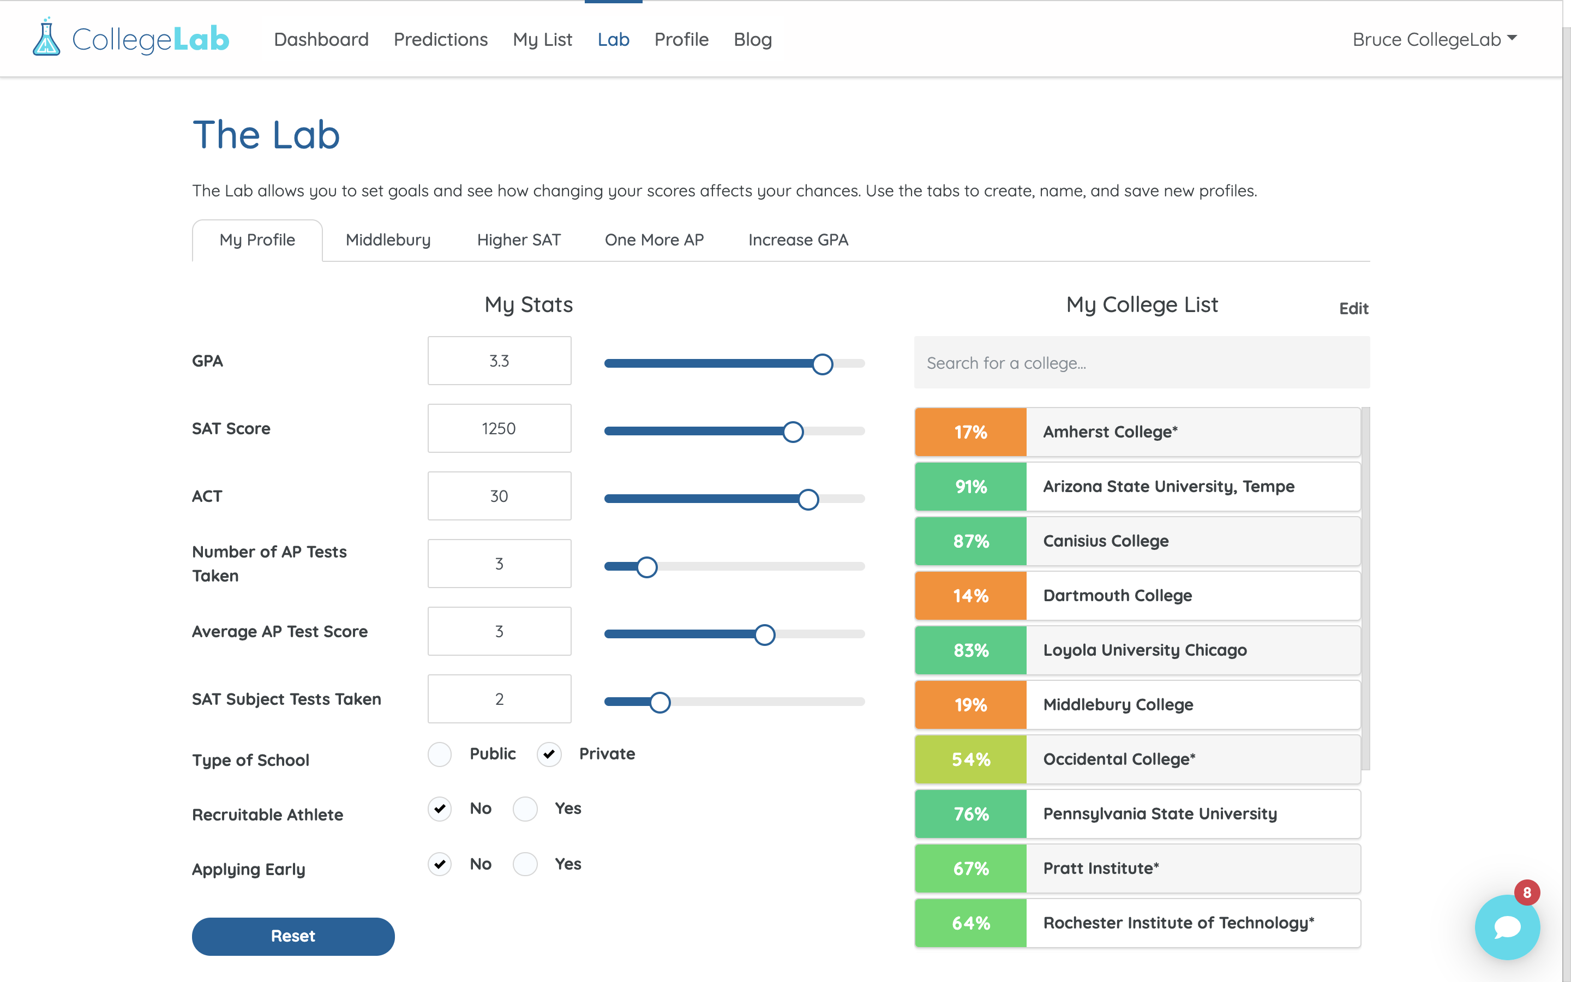Set Recruitable Athlete to Yes
Image resolution: width=1571 pixels, height=982 pixels.
coord(525,809)
